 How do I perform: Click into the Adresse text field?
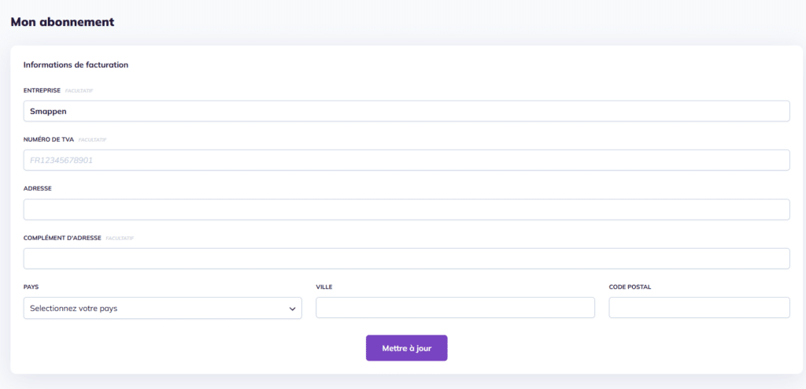(406, 209)
